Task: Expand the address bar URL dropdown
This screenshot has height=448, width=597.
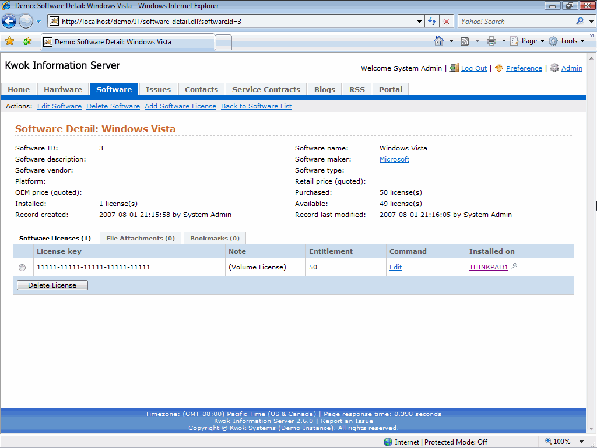Action: click(419, 22)
